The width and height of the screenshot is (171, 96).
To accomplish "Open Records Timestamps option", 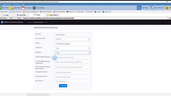I will click(46, 12).
